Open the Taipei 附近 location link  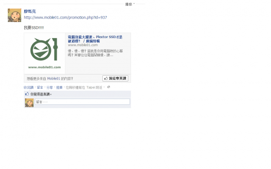point(94,87)
